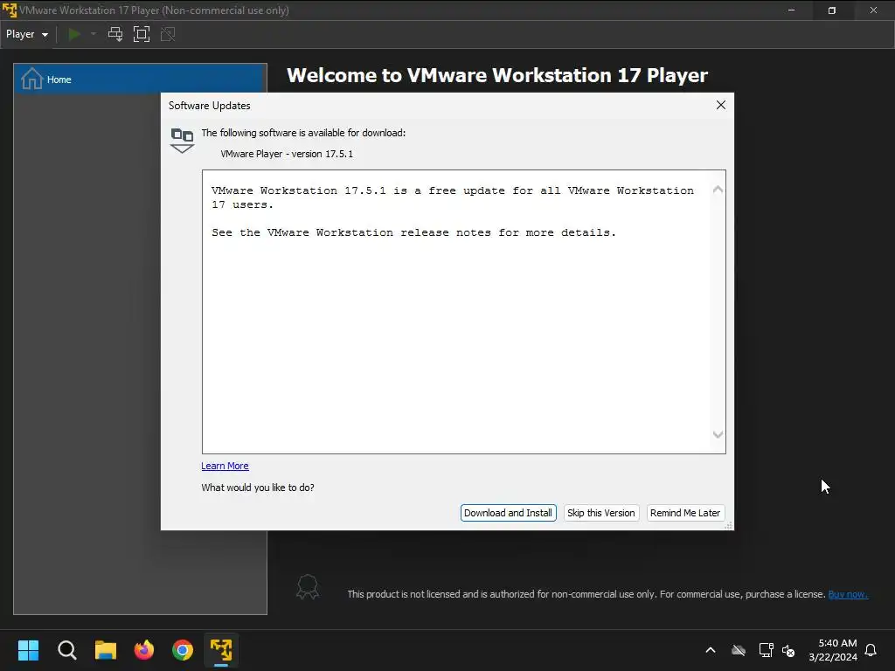Show hidden system tray icons

pos(711,650)
